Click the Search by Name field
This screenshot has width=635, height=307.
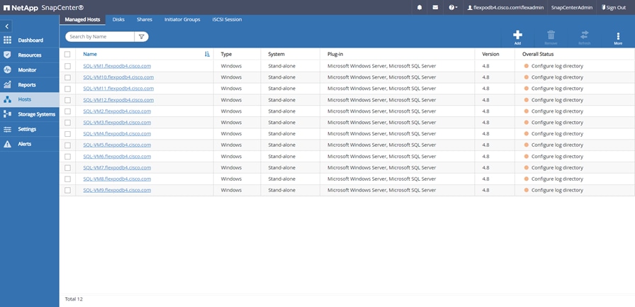tap(100, 36)
